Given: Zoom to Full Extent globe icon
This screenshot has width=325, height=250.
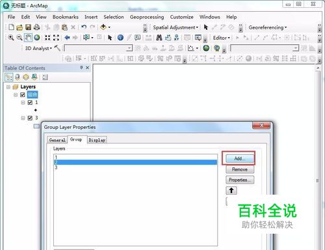Looking at the screenshot, I should pos(37,38).
